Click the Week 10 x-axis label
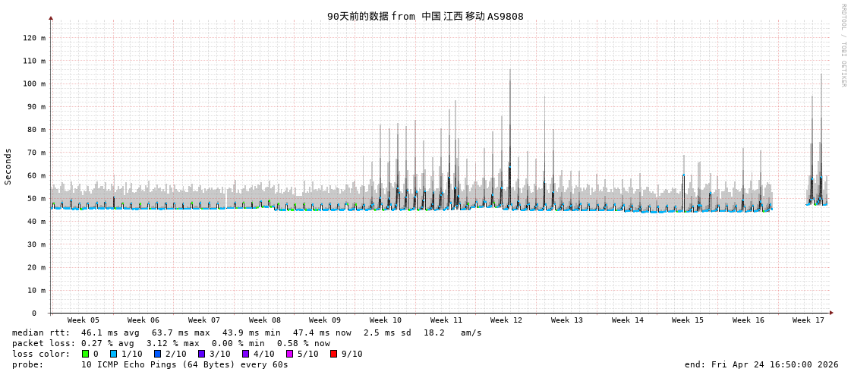This screenshot has height=375, width=851. click(386, 320)
